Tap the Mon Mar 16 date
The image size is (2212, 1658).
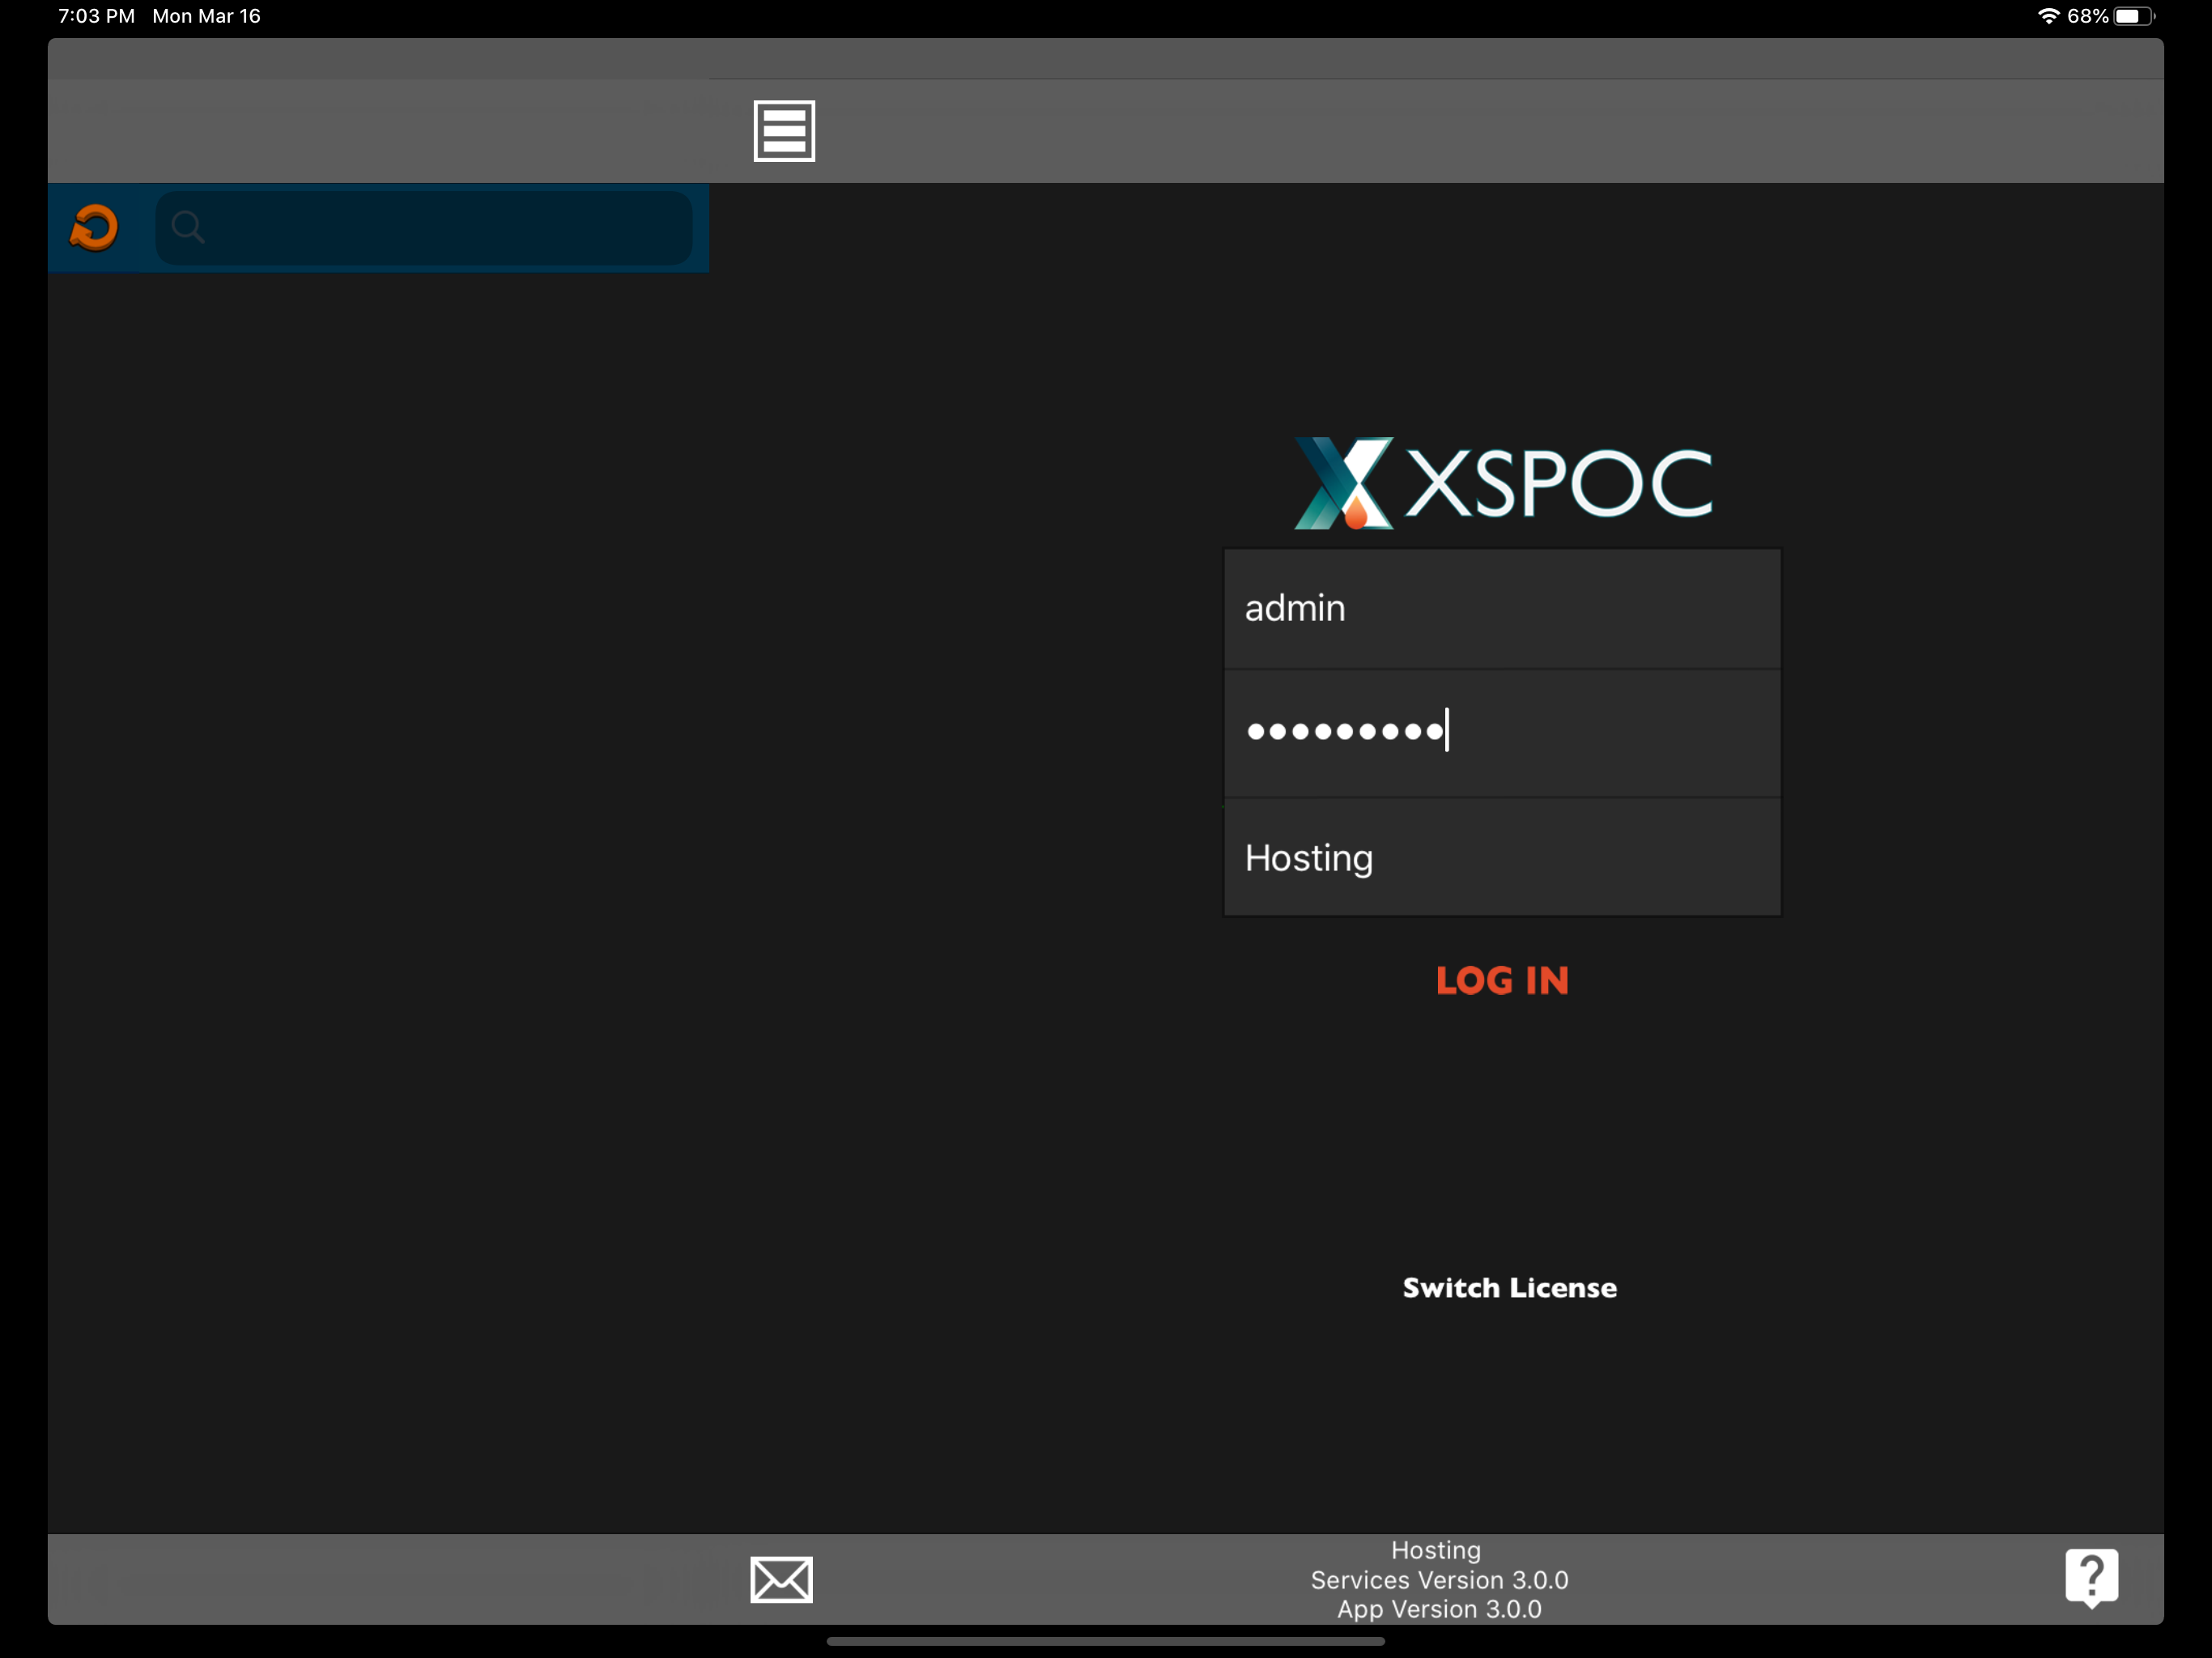click(x=206, y=16)
